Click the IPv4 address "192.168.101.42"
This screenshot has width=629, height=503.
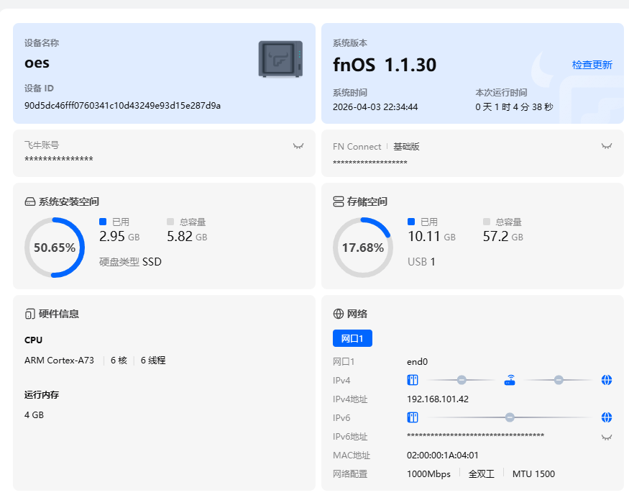click(438, 399)
